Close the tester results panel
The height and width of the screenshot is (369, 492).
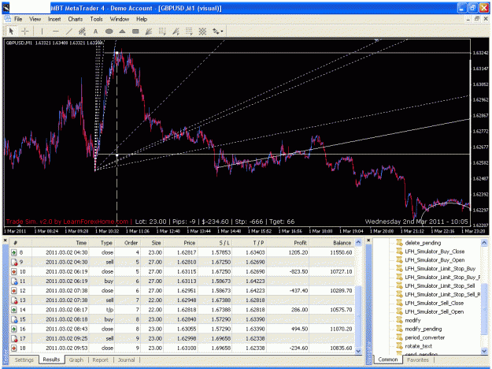coord(5,240)
